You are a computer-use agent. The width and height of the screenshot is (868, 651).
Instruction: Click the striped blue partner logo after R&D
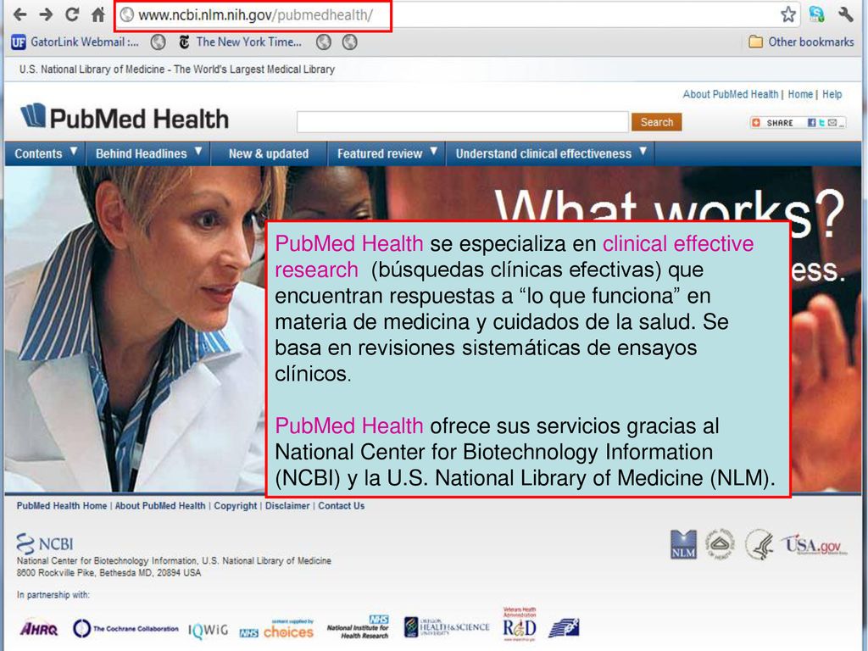point(564,628)
